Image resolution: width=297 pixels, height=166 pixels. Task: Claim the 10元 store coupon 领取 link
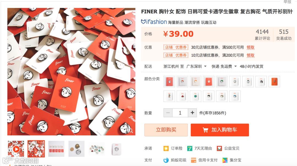tap(251, 55)
